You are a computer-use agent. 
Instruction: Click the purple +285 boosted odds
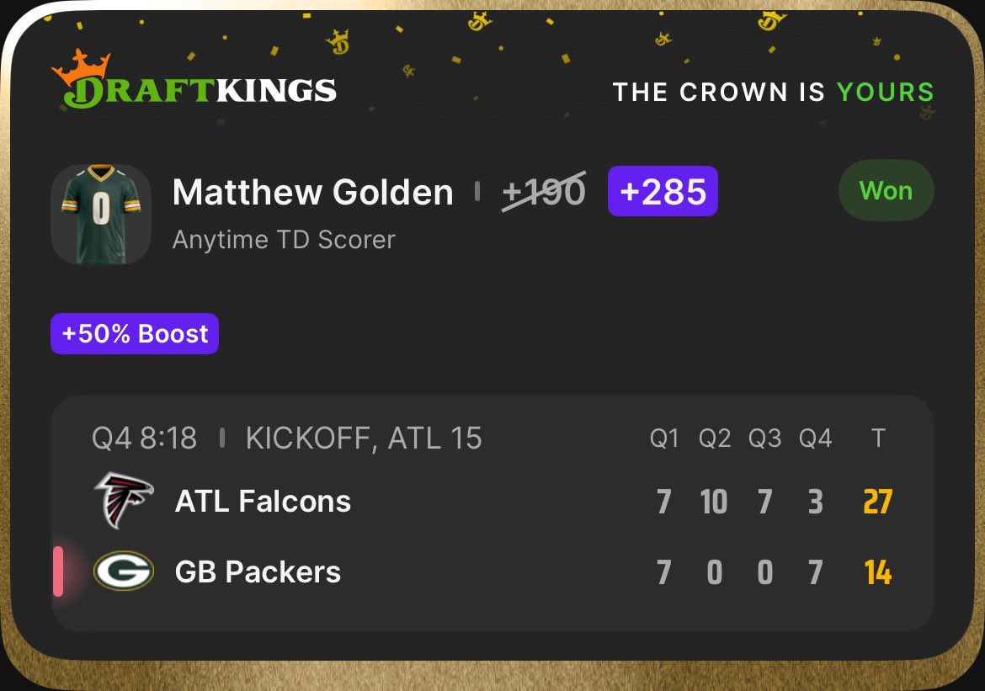point(663,191)
